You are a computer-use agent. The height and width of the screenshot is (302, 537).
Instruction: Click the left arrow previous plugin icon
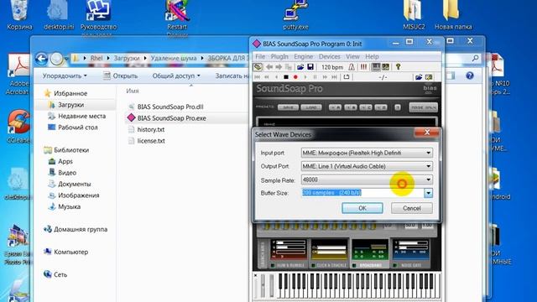(x=269, y=67)
